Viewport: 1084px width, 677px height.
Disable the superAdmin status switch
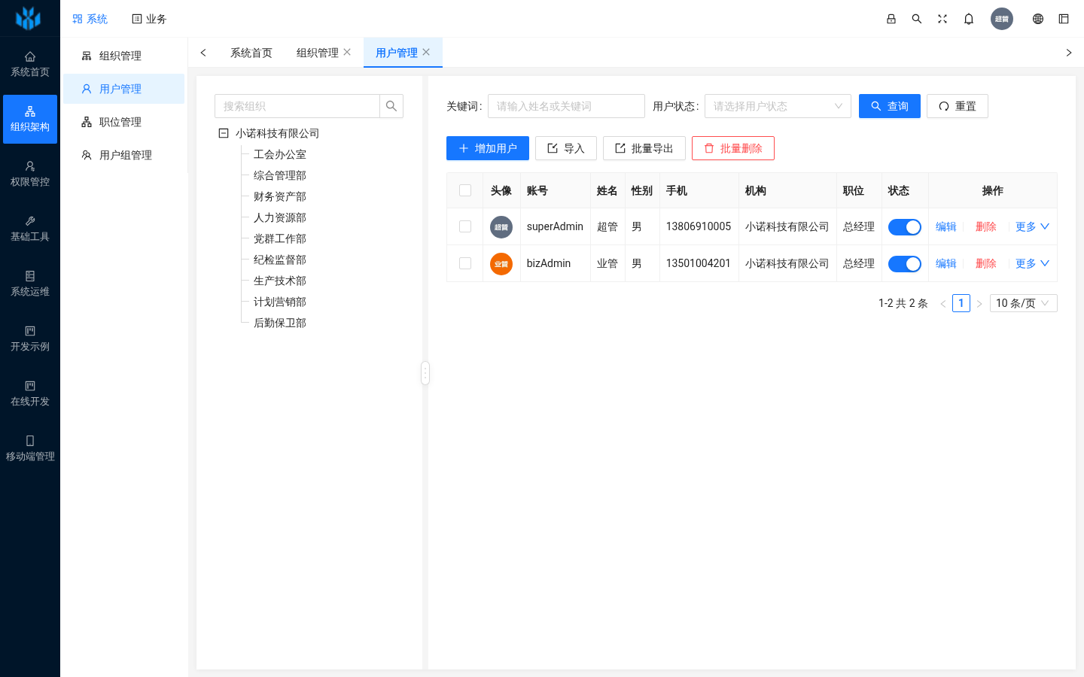(905, 227)
